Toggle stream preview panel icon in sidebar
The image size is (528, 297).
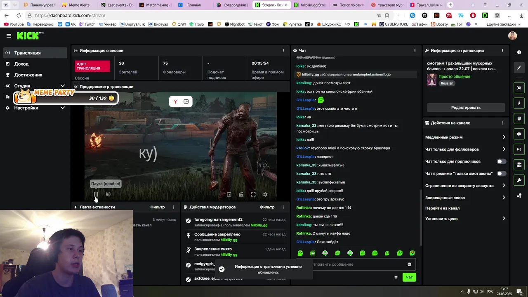click(x=519, y=87)
